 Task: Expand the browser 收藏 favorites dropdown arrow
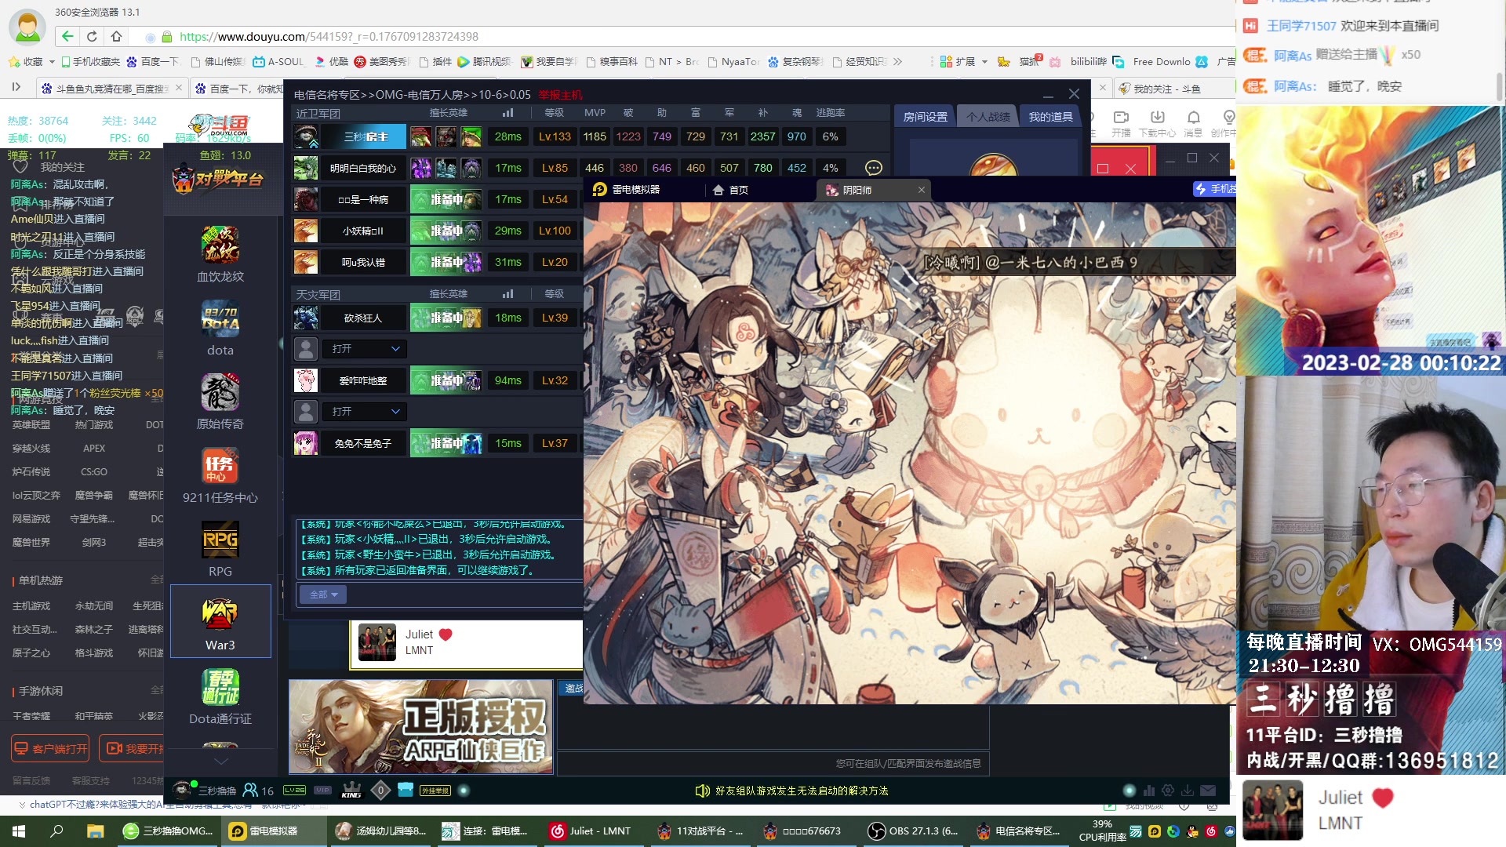52,61
